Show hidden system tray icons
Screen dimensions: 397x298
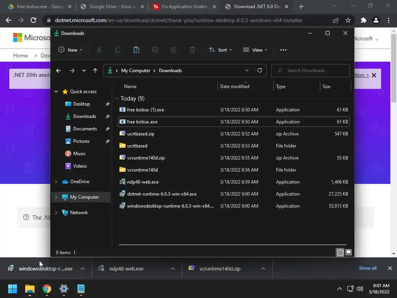340,289
